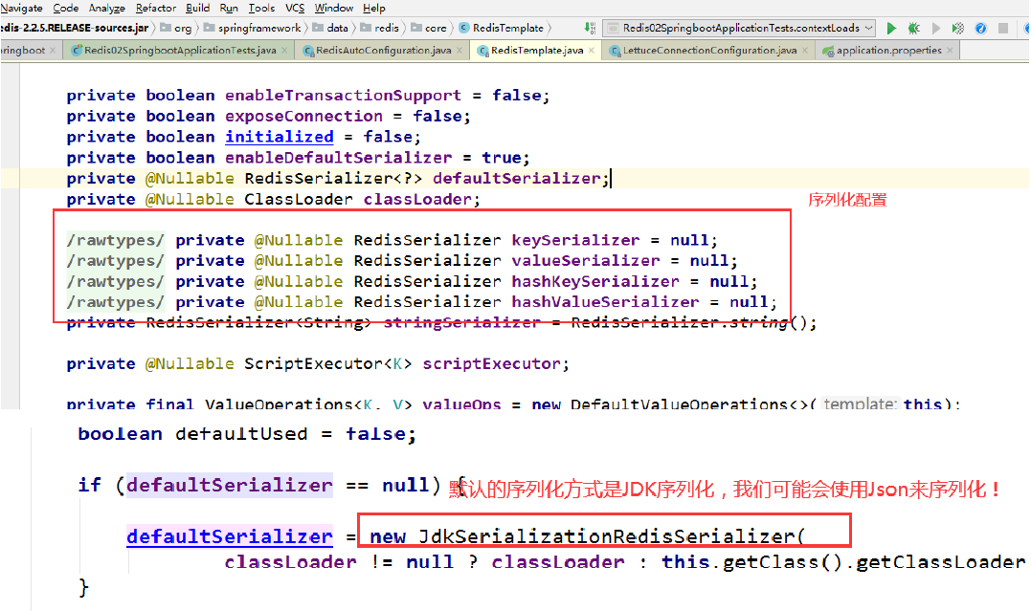The width and height of the screenshot is (1031, 611).
Task: Close the Redis02SpringbootApplicationTests.java tab
Action: tap(284, 51)
